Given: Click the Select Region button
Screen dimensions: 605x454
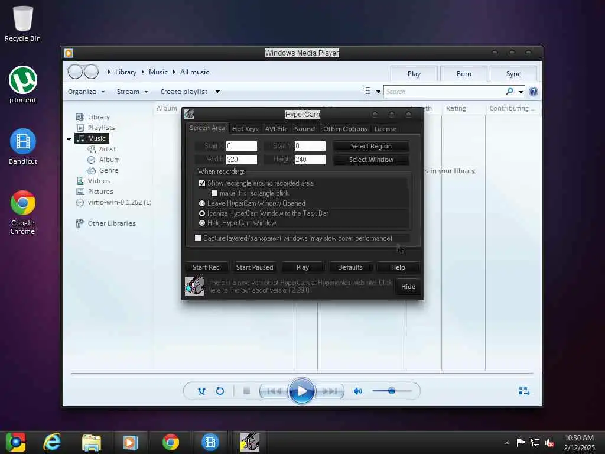Looking at the screenshot, I should [x=371, y=146].
